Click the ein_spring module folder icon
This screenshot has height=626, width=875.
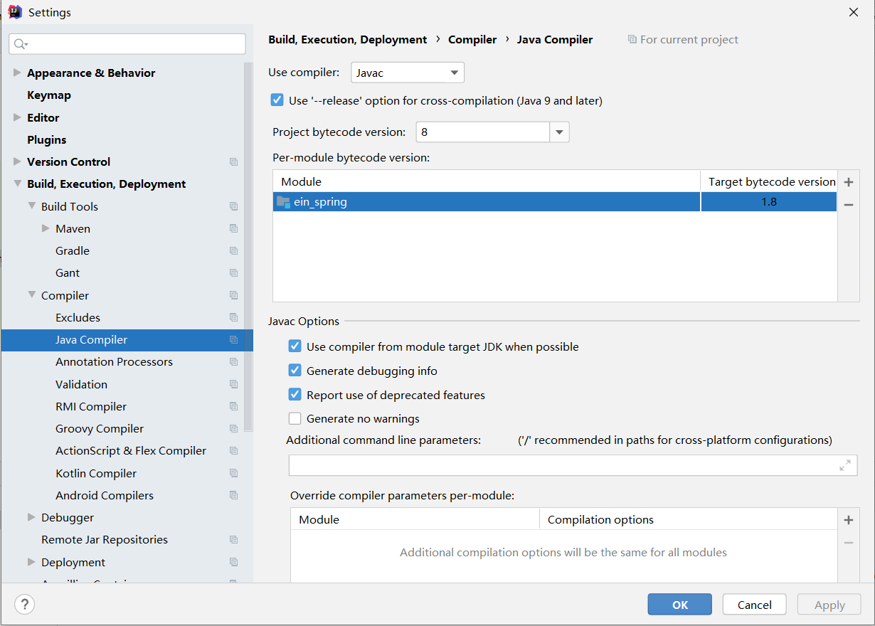(283, 202)
